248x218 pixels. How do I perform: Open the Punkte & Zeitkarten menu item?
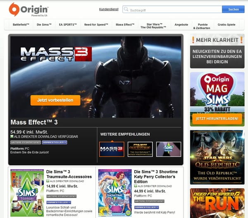[202, 26]
